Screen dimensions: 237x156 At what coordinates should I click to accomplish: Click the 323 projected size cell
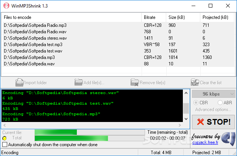click(x=206, y=45)
